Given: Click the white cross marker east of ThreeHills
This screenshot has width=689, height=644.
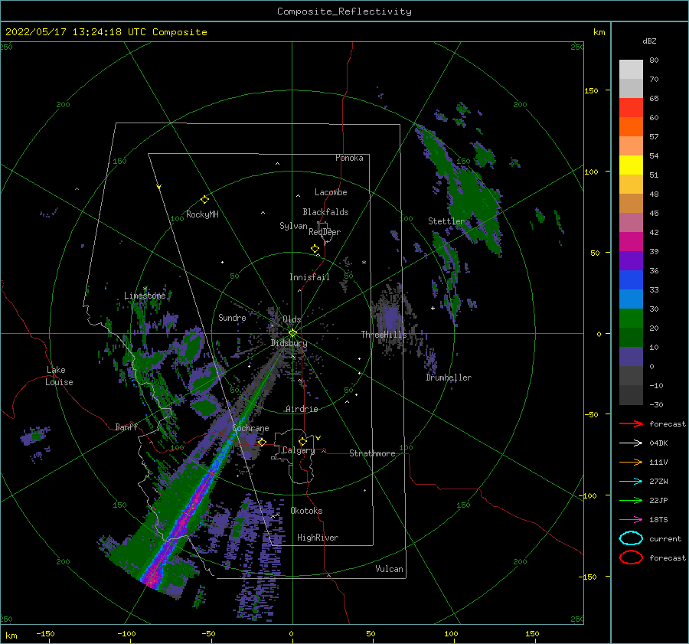Looking at the screenshot, I should click(433, 308).
